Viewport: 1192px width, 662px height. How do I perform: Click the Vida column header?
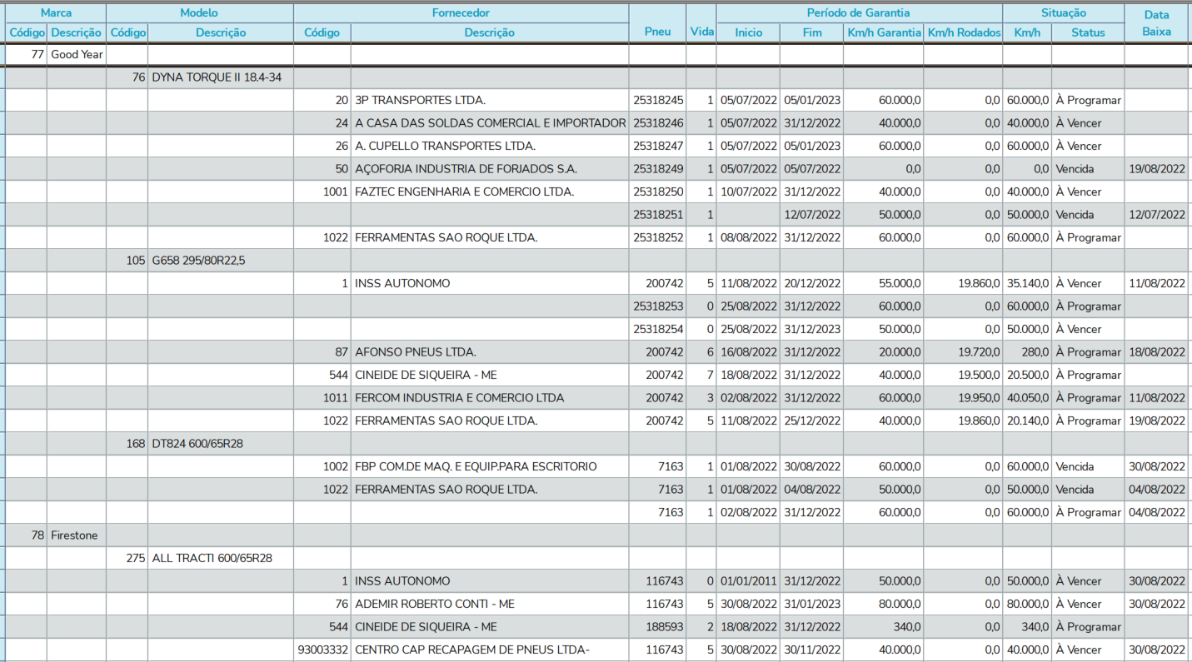pyautogui.click(x=701, y=23)
